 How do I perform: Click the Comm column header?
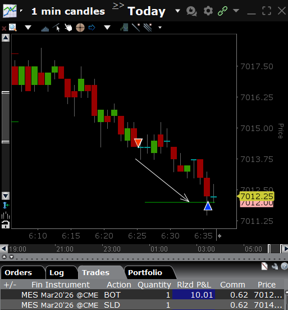pos(232,285)
